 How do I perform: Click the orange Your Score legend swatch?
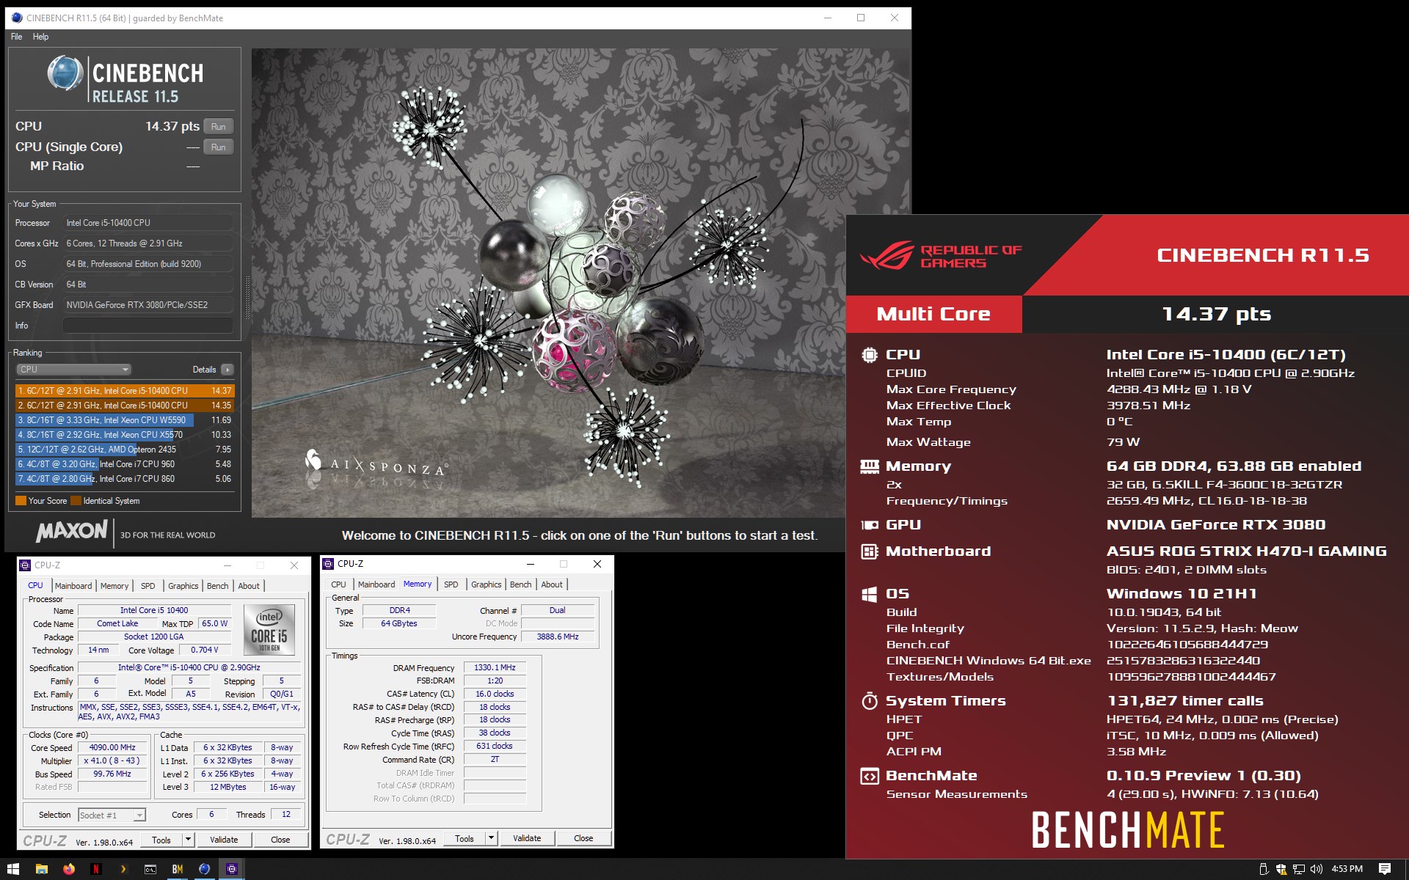[x=21, y=501]
